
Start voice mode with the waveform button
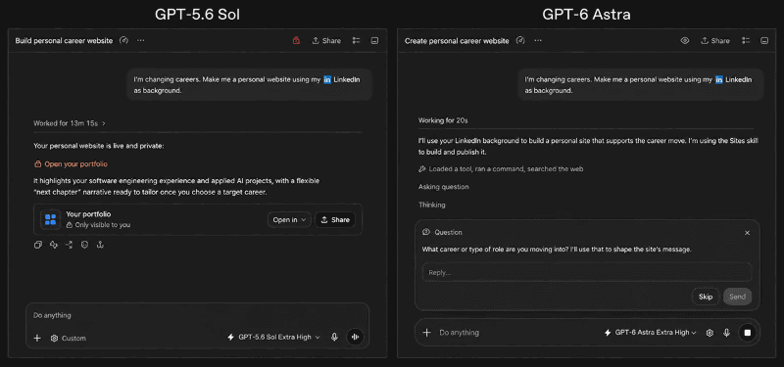(356, 337)
